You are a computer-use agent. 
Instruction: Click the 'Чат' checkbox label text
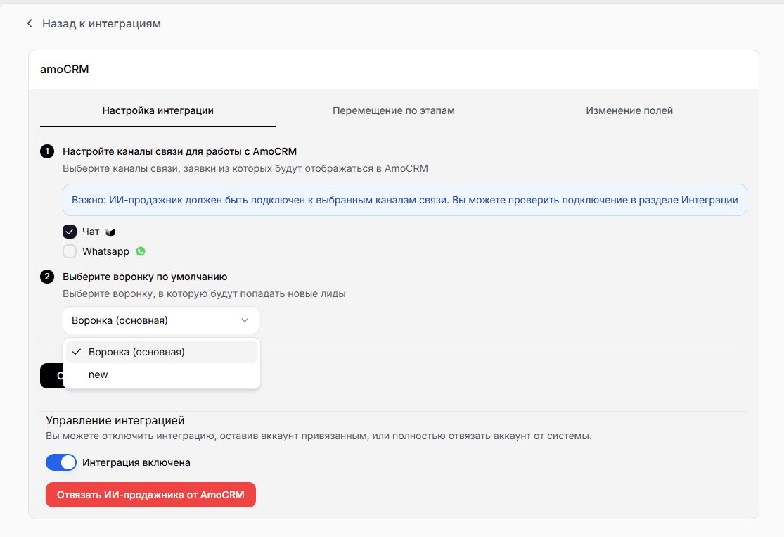coord(91,232)
